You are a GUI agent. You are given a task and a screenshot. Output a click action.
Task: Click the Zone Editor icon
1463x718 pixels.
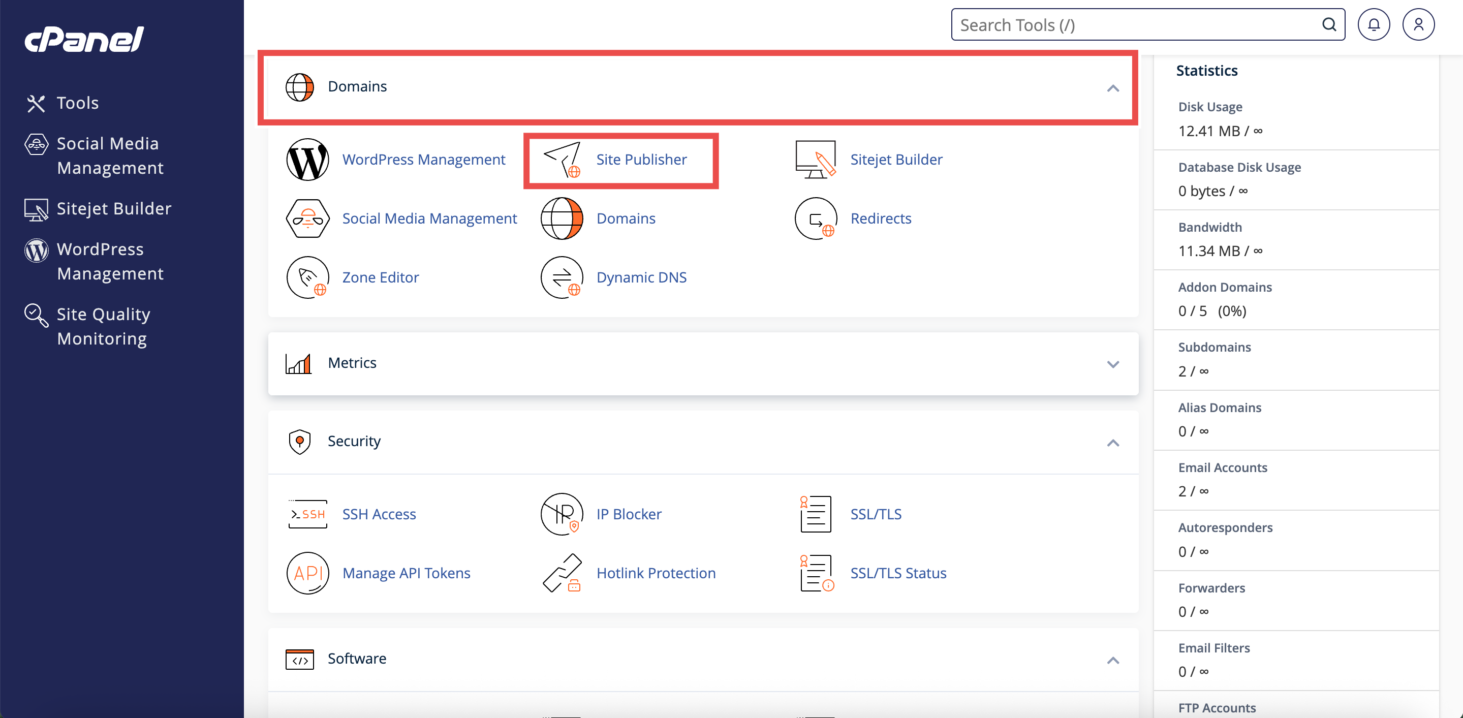307,278
